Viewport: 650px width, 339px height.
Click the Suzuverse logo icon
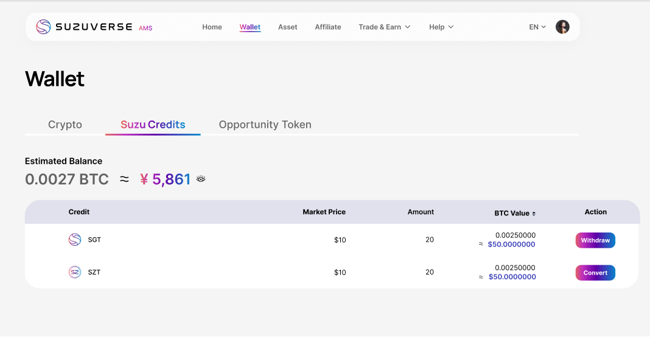coord(43,27)
